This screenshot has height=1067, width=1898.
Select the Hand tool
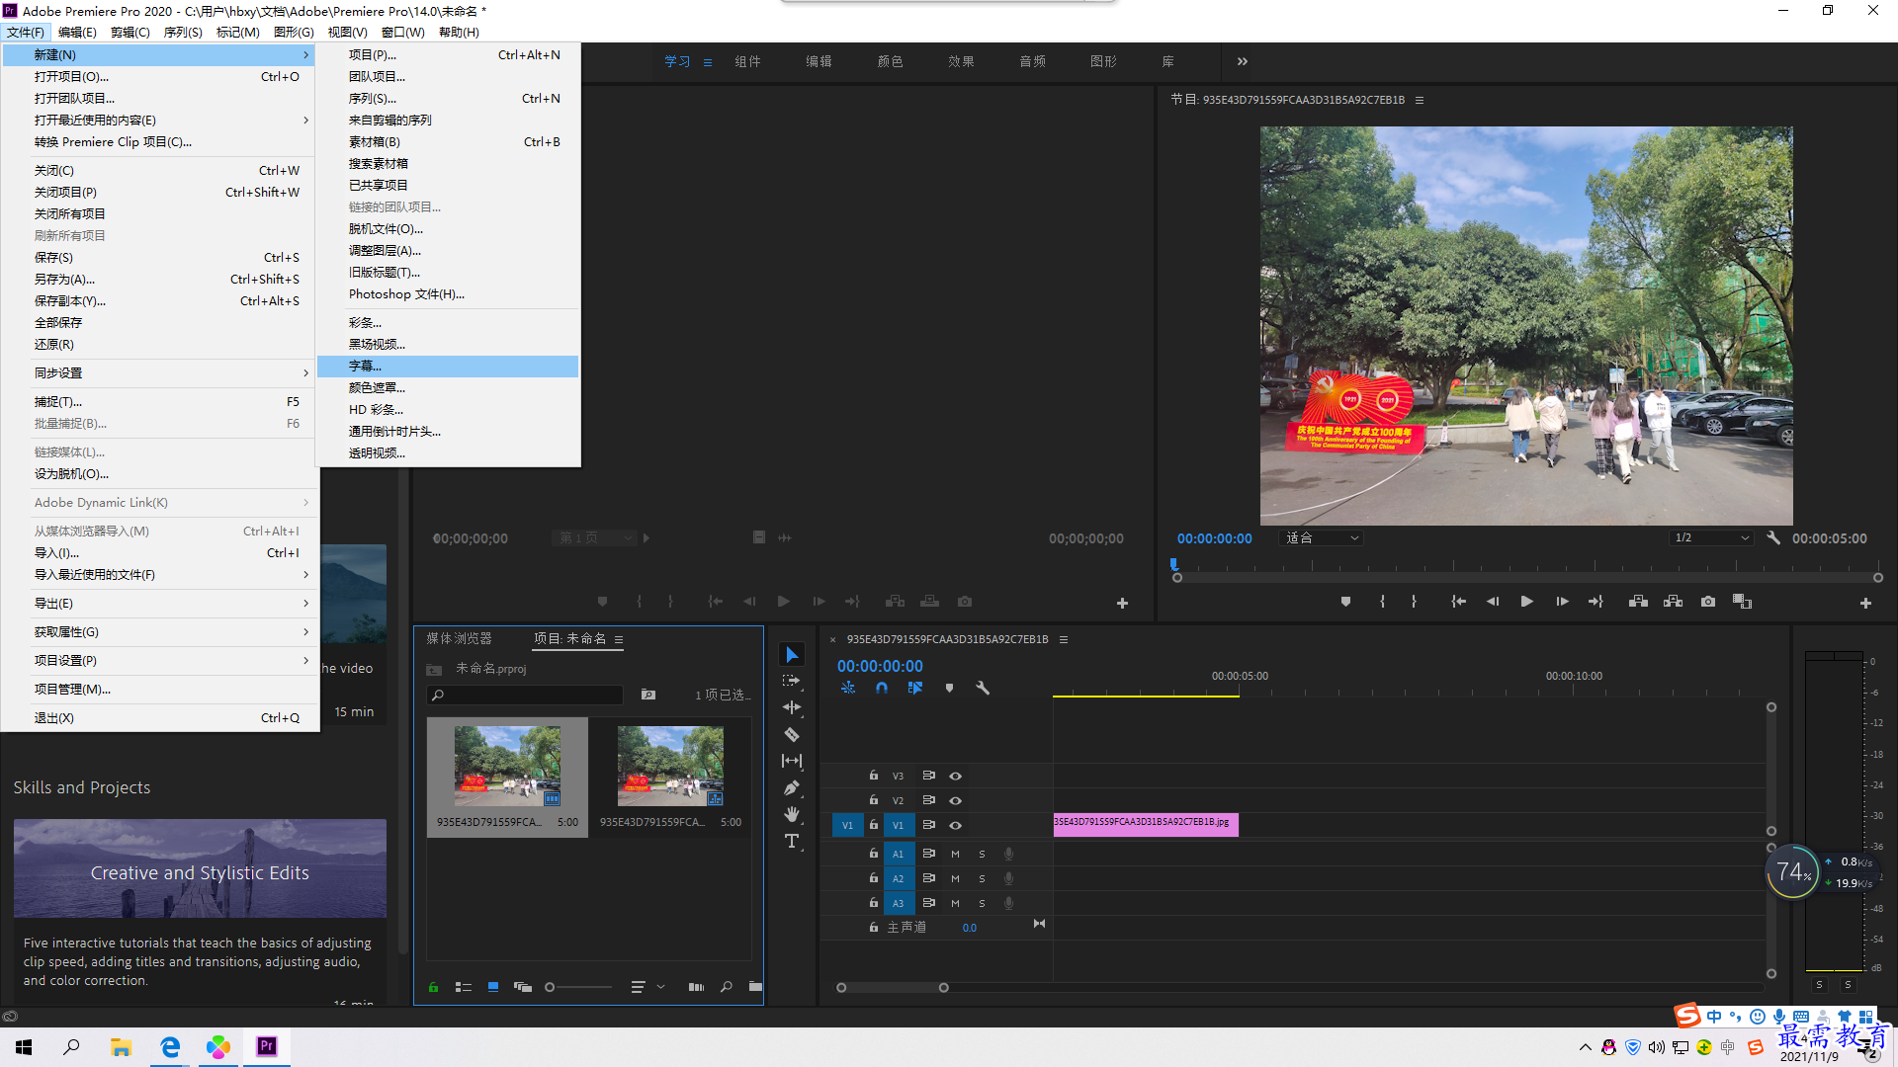tap(792, 814)
